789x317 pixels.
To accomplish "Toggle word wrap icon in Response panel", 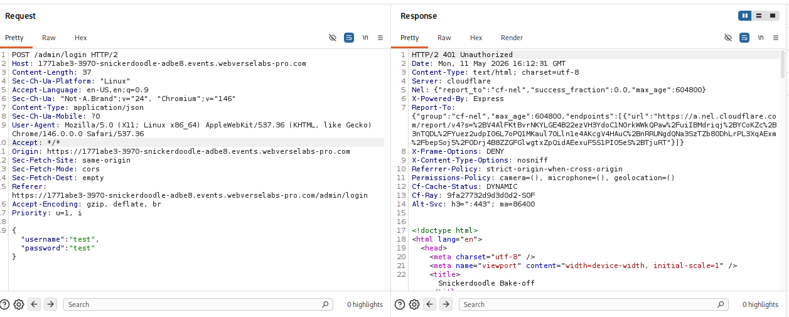I will tap(744, 38).
